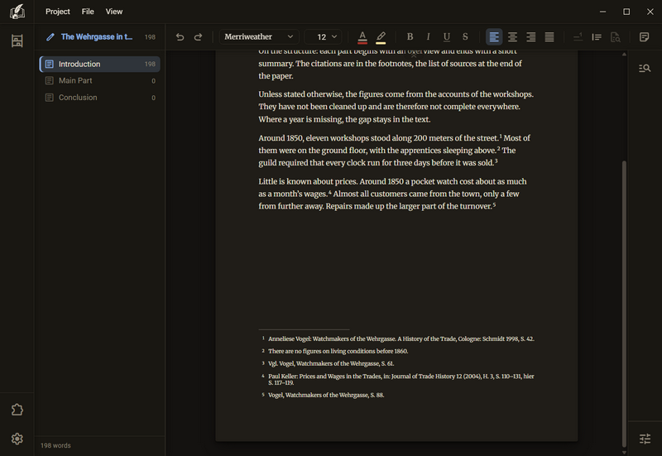
Task: Select 'The Wehrgasse in t...' project title
Action: coord(97,36)
